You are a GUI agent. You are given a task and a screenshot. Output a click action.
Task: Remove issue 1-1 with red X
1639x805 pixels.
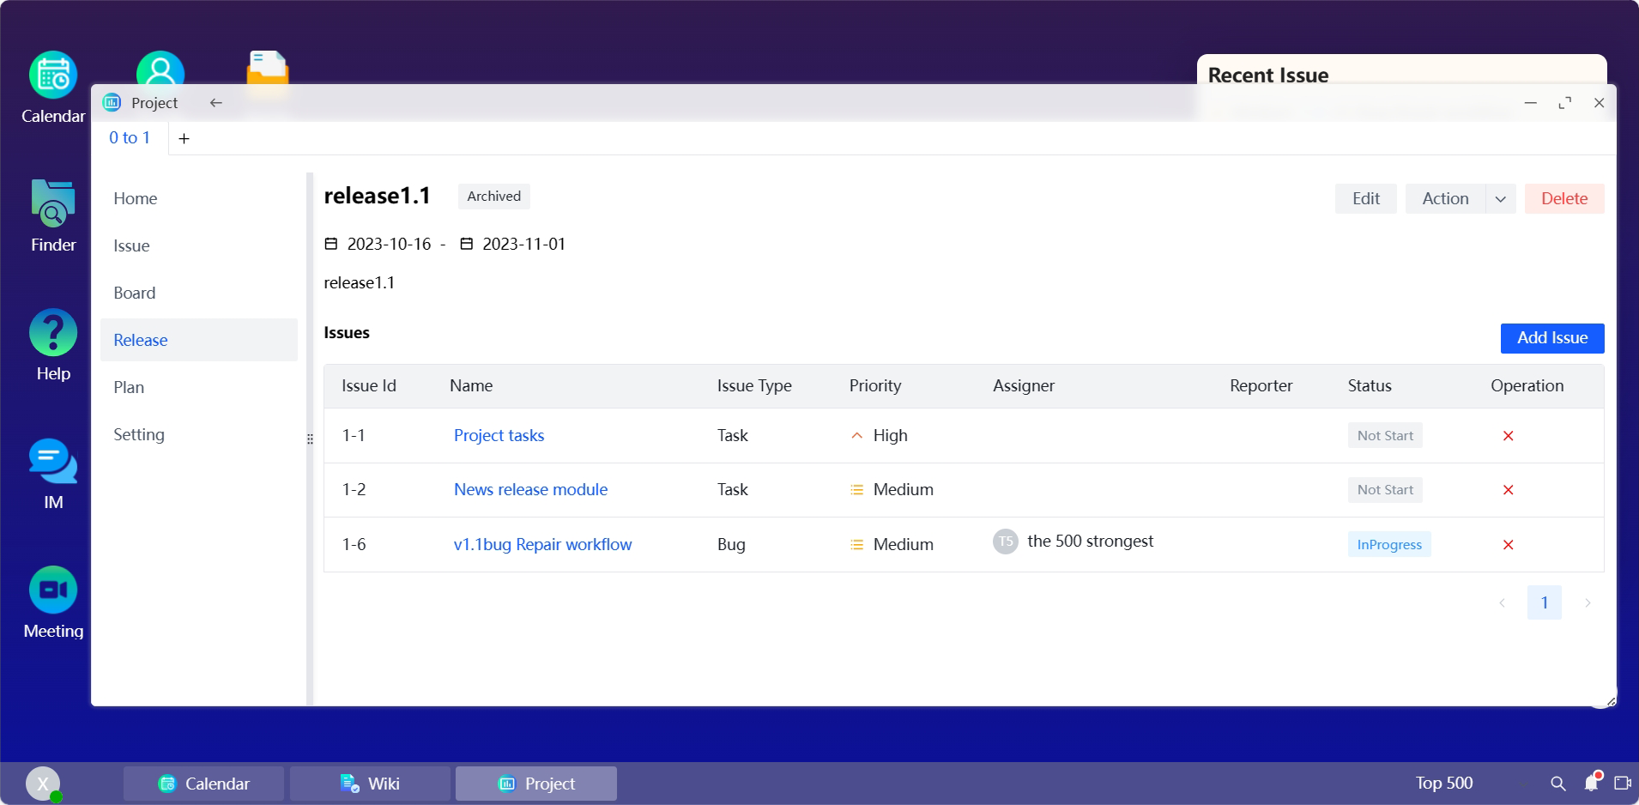pyautogui.click(x=1508, y=436)
